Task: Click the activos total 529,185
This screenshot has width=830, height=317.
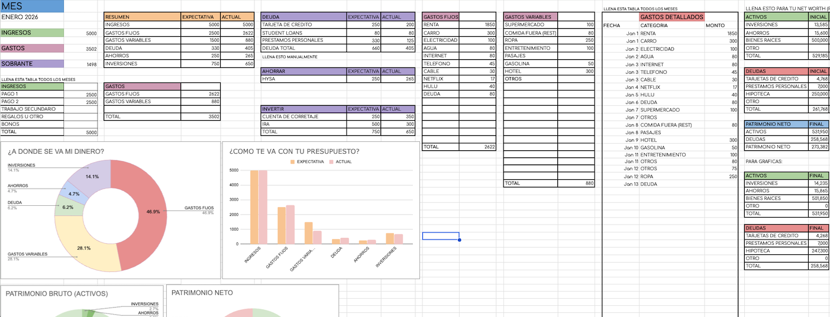Action: pos(819,56)
